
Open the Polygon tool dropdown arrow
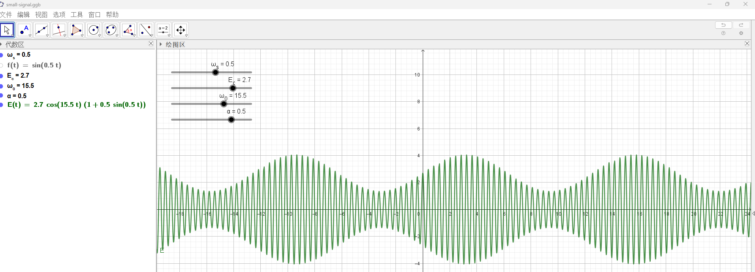82,36
